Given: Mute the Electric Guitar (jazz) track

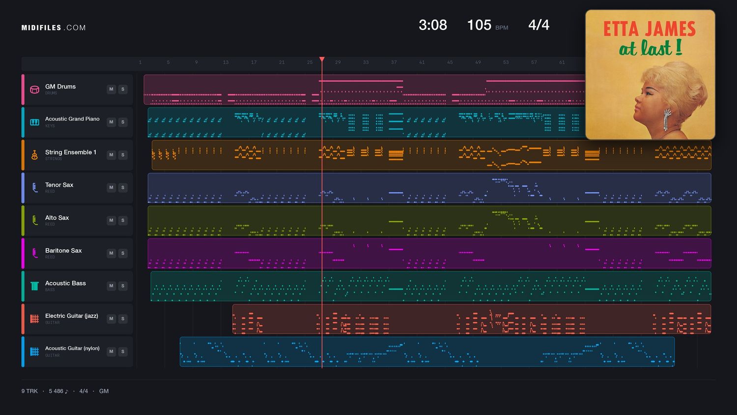Looking at the screenshot, I should coord(111,319).
